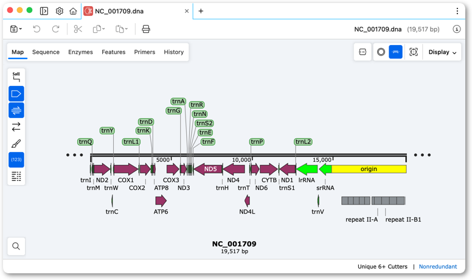Image resolution: width=472 pixels, height=280 pixels.
Task: Open the save options dropdown arrow
Action: point(21,29)
